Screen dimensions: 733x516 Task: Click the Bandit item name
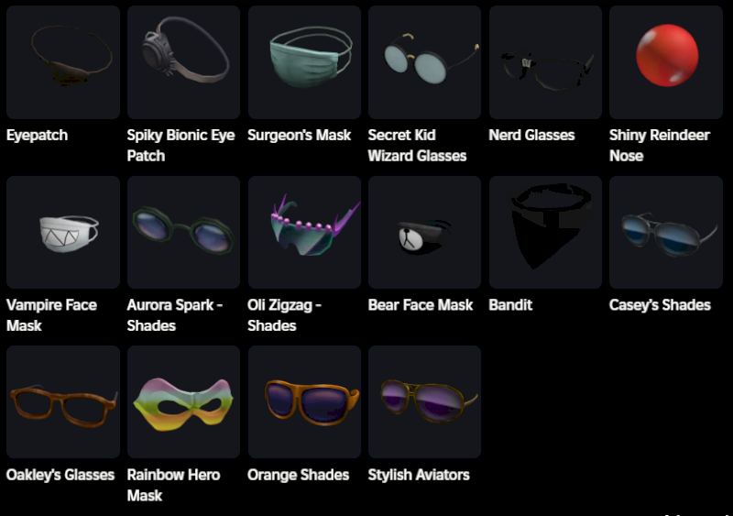coord(510,305)
